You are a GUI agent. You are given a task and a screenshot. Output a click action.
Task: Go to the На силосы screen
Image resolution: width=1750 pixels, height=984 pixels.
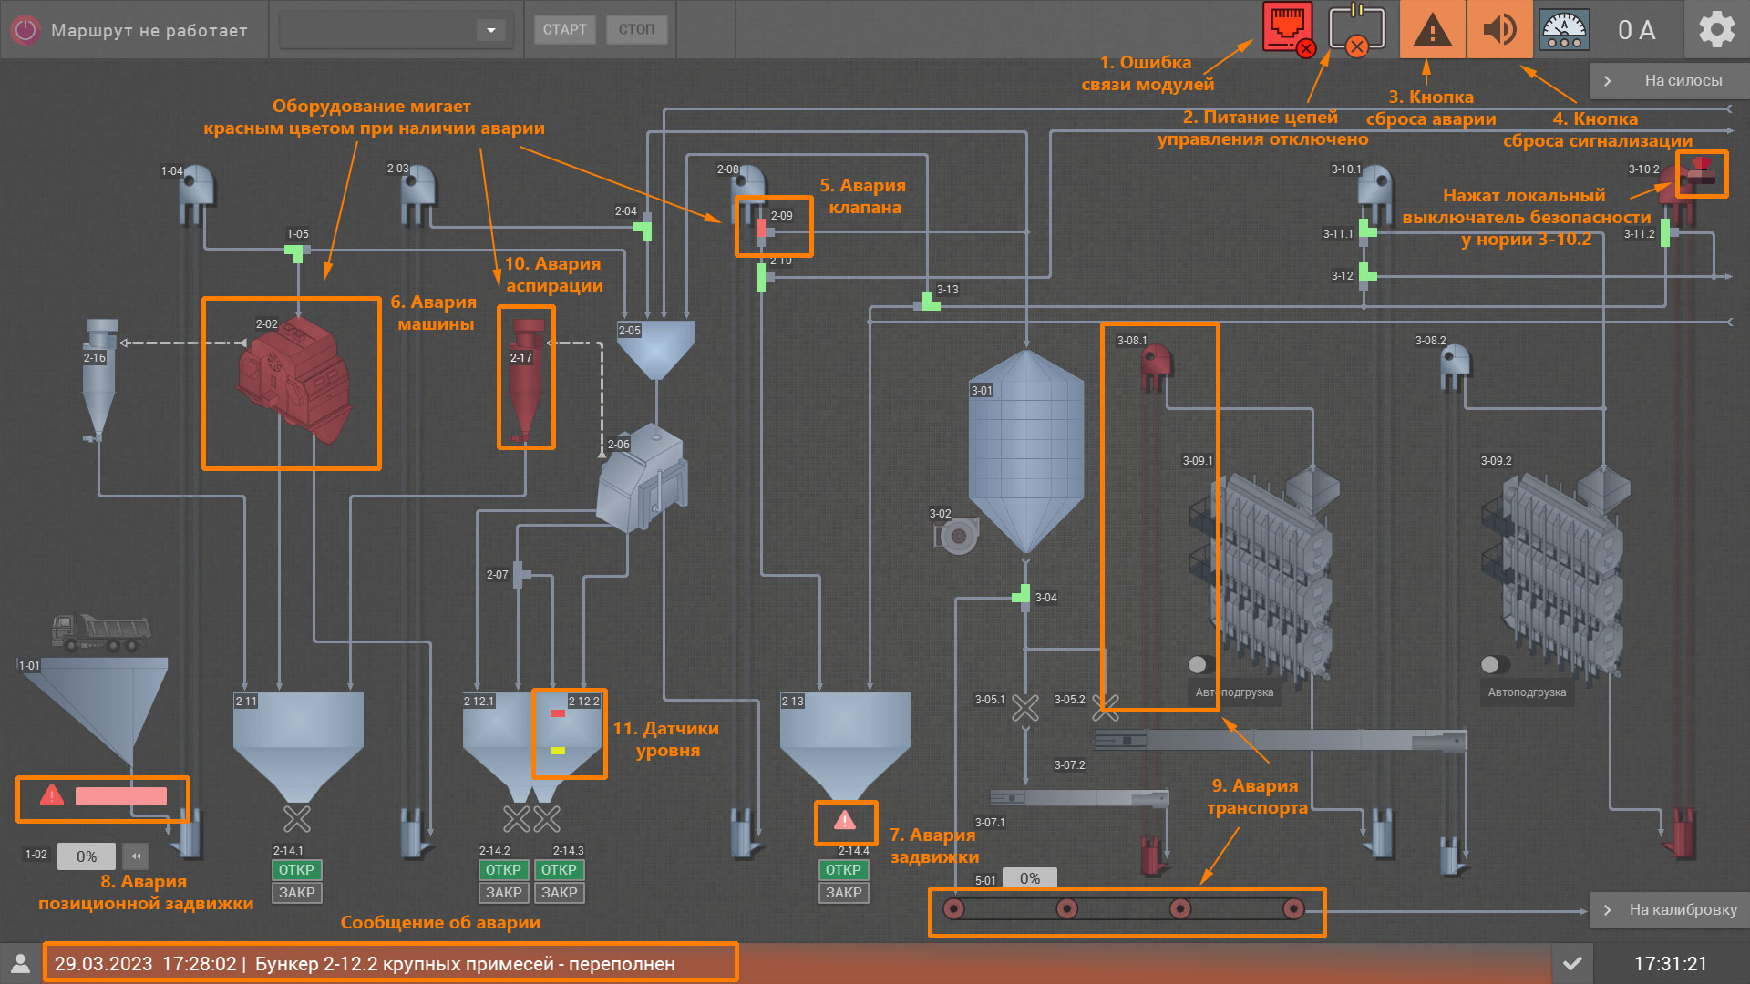click(1669, 80)
